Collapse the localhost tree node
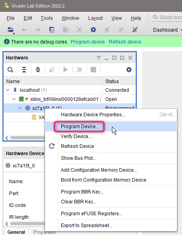 [8, 90]
